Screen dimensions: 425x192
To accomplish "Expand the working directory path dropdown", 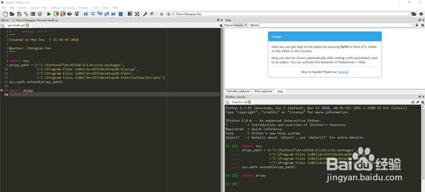I will coord(409,14).
